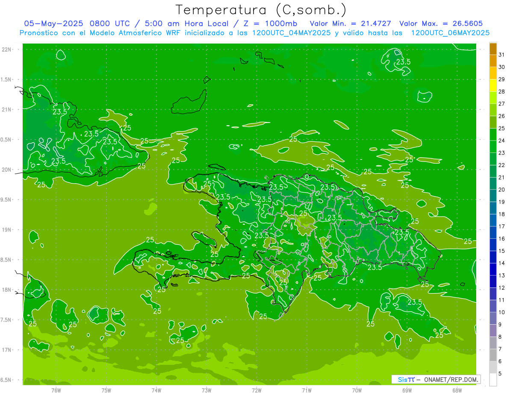
Task: Click the green legend swatch between 24 and 25
Action: pyautogui.click(x=493, y=135)
